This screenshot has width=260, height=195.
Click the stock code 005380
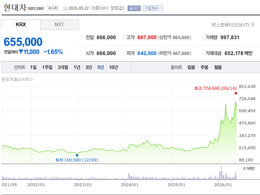[x=36, y=8]
